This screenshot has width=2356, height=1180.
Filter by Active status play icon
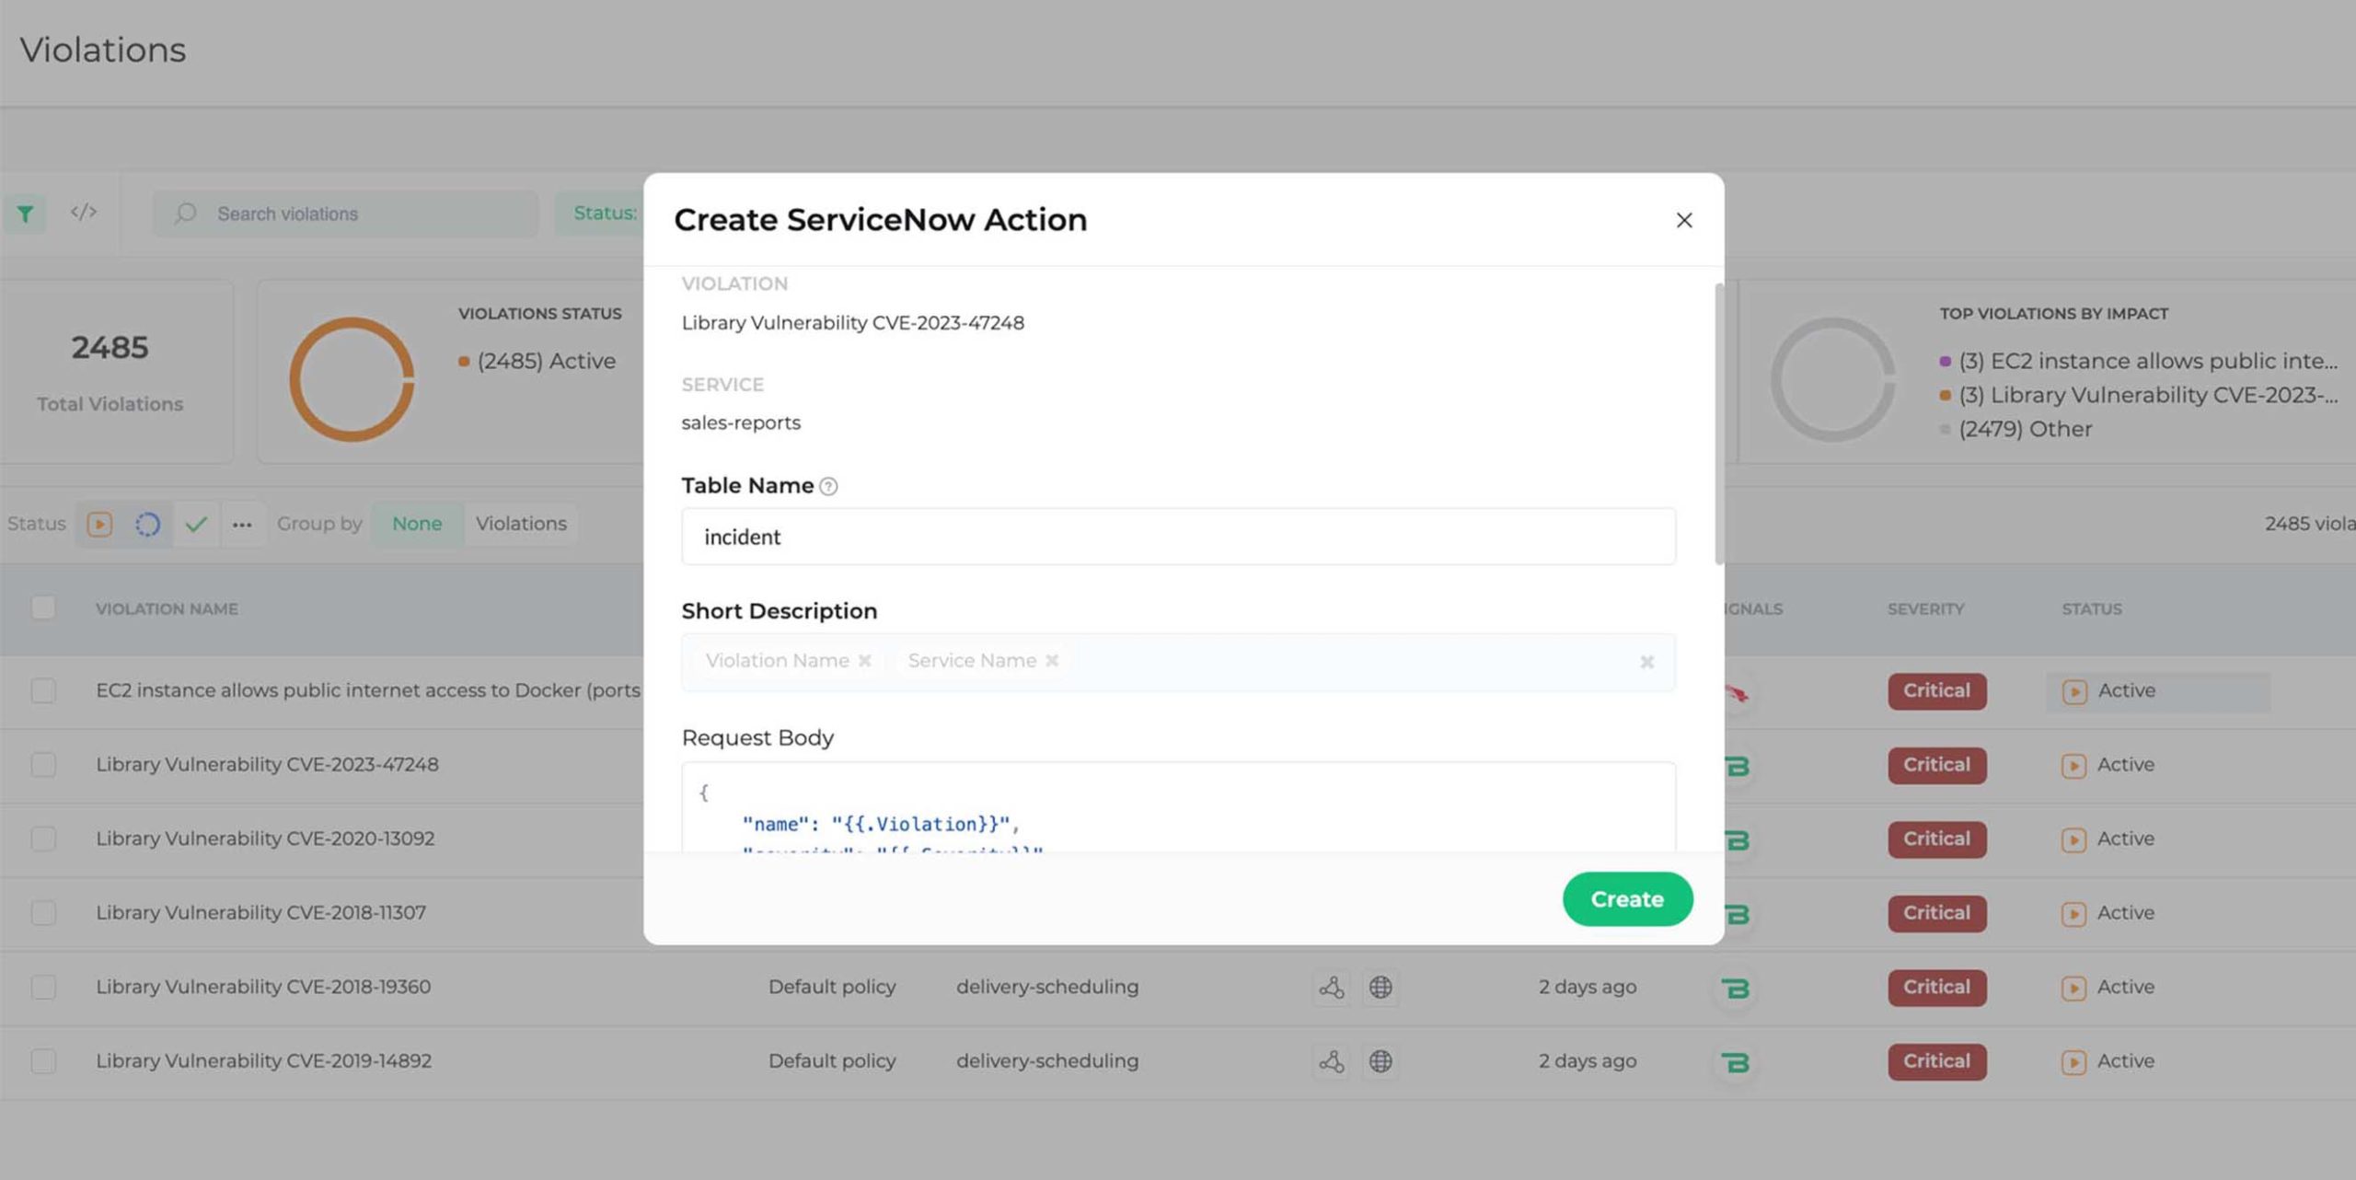pyautogui.click(x=99, y=524)
